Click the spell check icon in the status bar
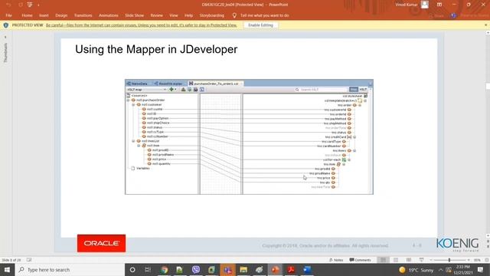The width and height of the screenshot is (490, 276). 29,260
